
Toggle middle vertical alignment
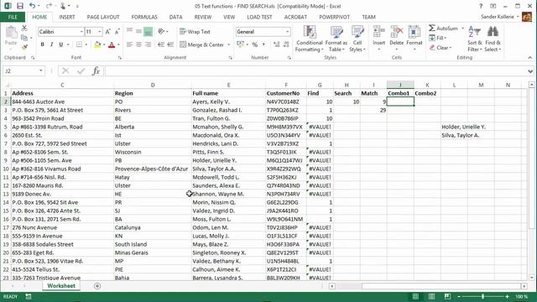click(x=138, y=32)
